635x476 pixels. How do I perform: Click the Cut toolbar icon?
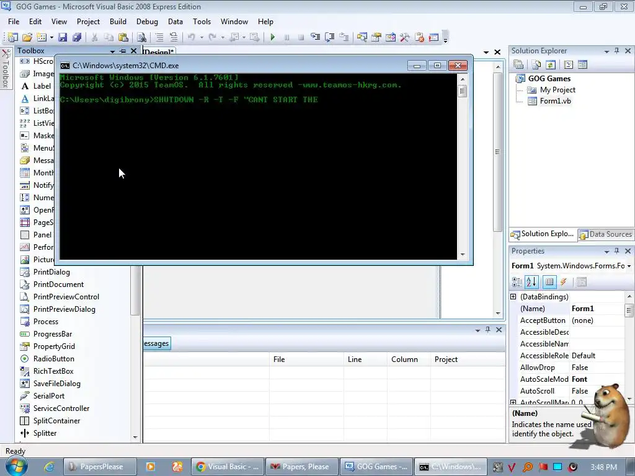pos(94,37)
